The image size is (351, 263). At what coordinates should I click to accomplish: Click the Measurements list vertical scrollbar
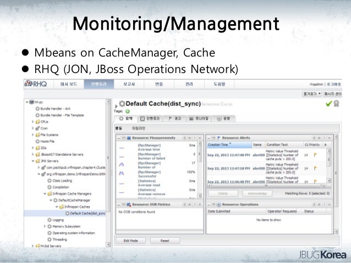200,170
